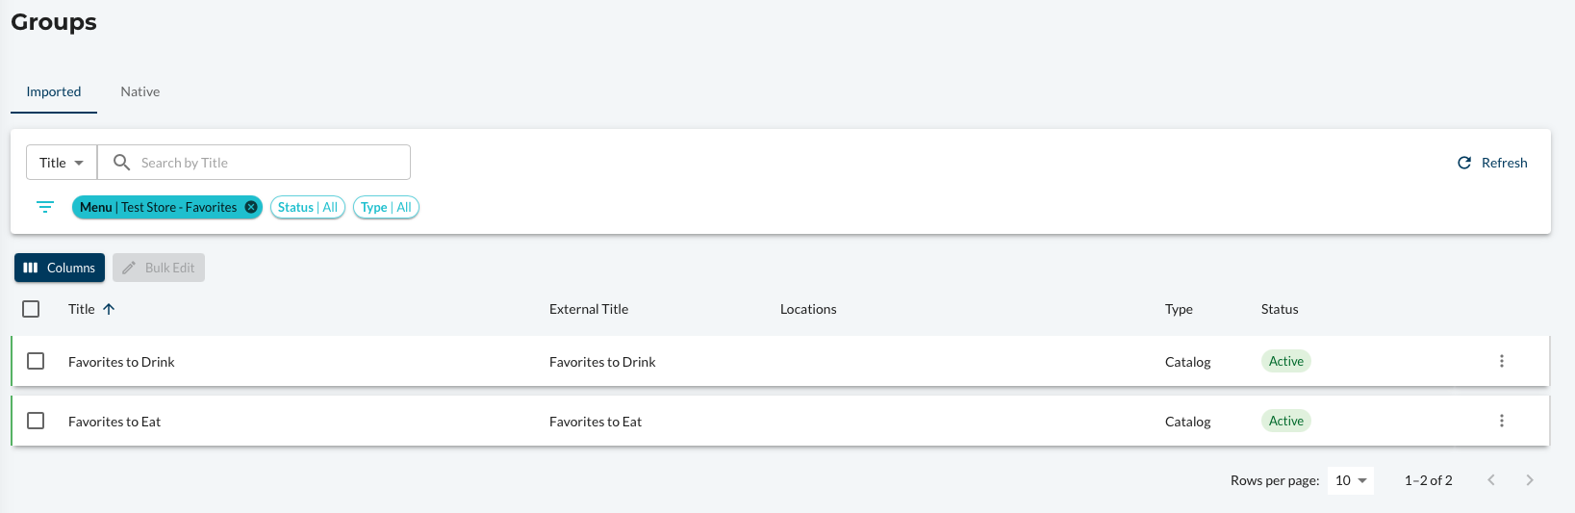1575x513 pixels.
Task: Focus the Search by Title field
Action: (254, 163)
